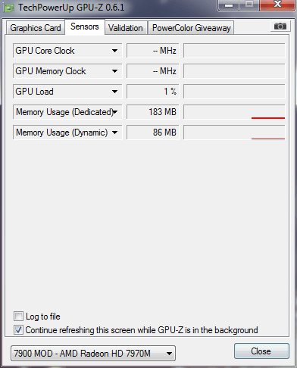This screenshot has width=297, height=368.
Task: Uncheck Continue refreshing in background option
Action: [x=18, y=329]
